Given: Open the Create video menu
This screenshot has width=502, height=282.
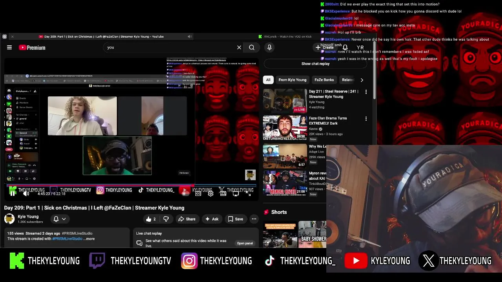Looking at the screenshot, I should click(325, 47).
